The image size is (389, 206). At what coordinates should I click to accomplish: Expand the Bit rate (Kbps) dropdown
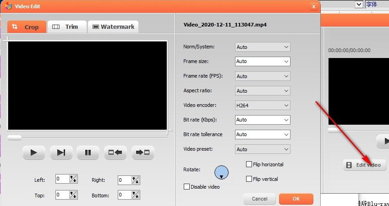click(263, 120)
